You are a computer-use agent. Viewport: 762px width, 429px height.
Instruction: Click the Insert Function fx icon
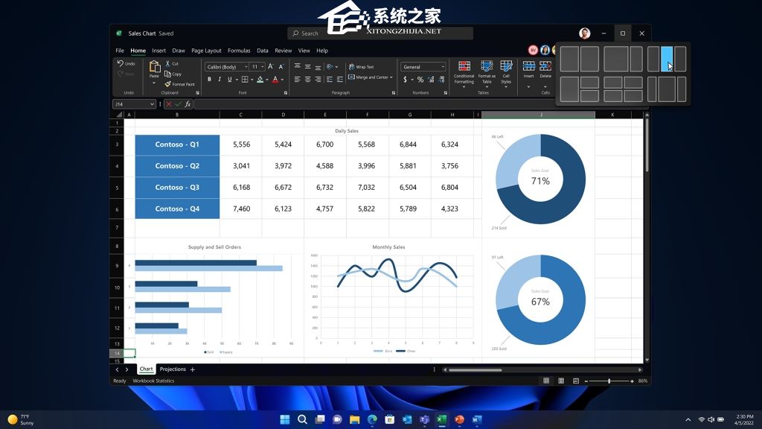(188, 104)
